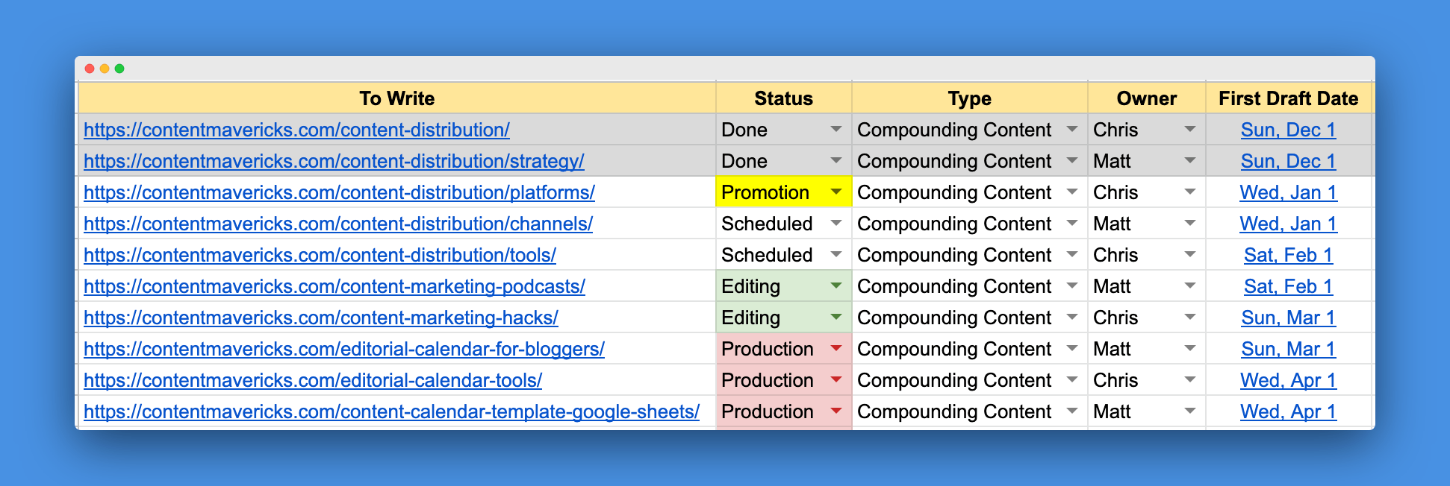
Task: Select the First Draft Date column header
Action: pos(1288,98)
